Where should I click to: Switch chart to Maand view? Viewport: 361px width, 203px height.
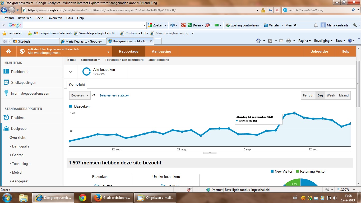[x=344, y=95]
